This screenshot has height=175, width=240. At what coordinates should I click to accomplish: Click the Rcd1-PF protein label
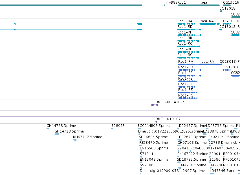(185, 73)
